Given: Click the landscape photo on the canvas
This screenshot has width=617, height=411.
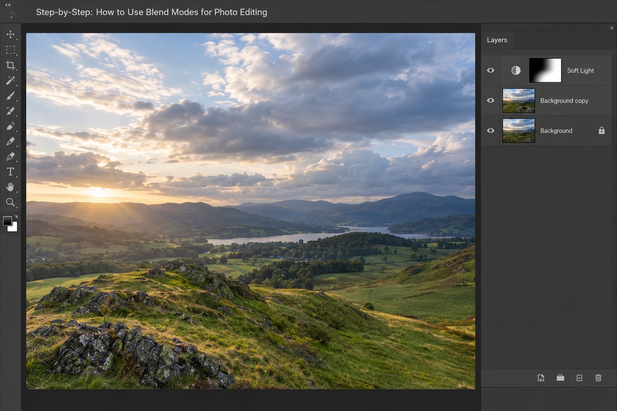Looking at the screenshot, I should [x=251, y=211].
